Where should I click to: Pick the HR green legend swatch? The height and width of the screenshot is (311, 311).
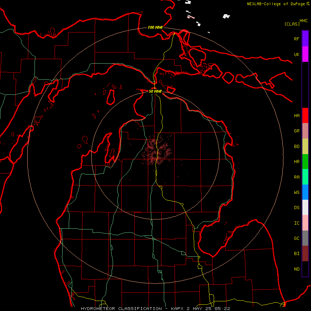click(305, 162)
